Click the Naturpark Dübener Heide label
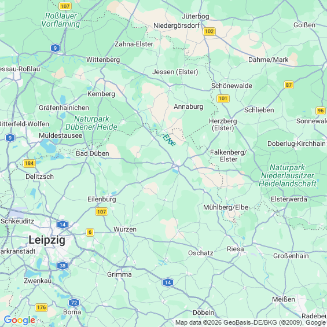 [91, 123]
